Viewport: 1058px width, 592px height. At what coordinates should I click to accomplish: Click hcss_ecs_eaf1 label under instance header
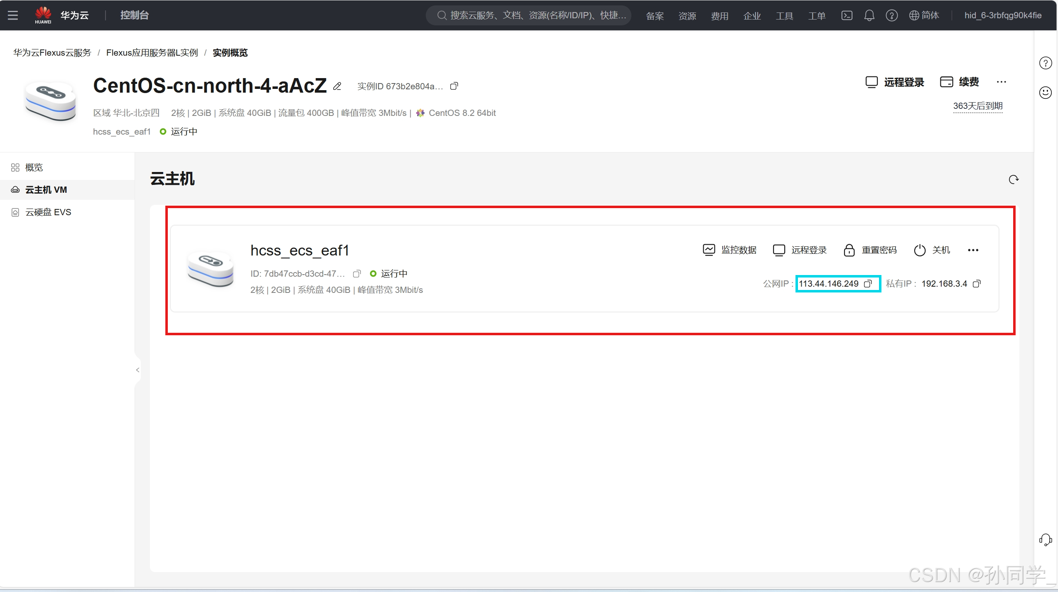pyautogui.click(x=122, y=132)
